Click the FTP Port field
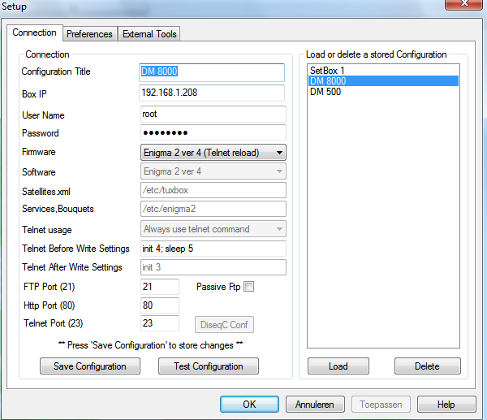This screenshot has height=420, width=487. click(160, 286)
